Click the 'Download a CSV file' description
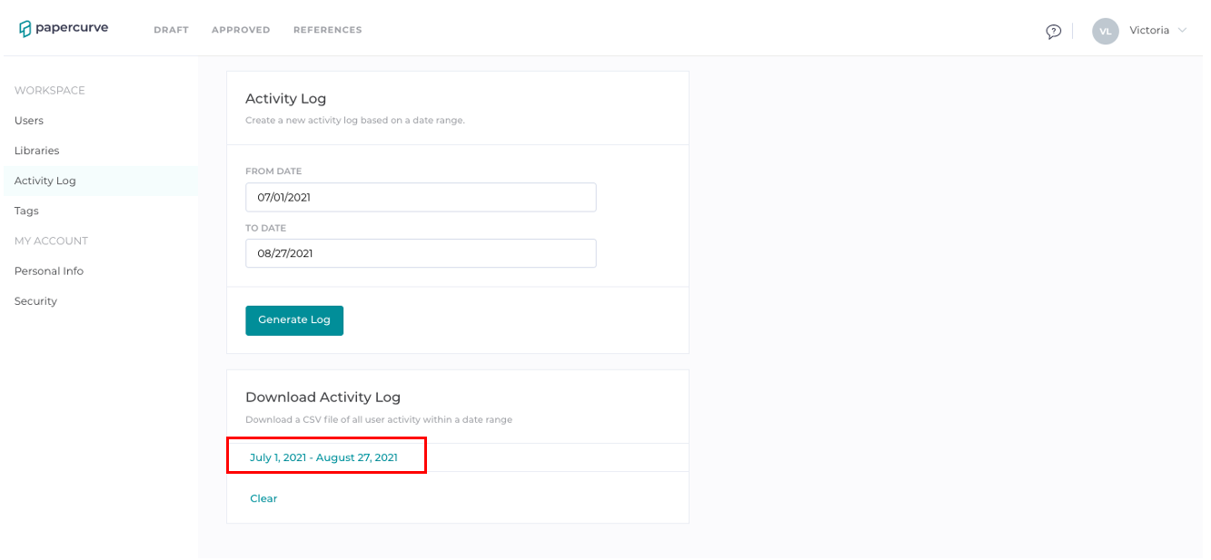Image resolution: width=1211 pixels, height=560 pixels. 379,419
